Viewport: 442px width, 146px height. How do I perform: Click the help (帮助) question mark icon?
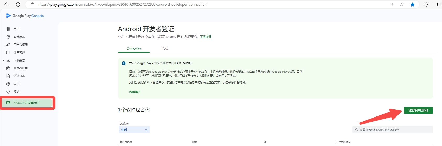tap(8, 92)
